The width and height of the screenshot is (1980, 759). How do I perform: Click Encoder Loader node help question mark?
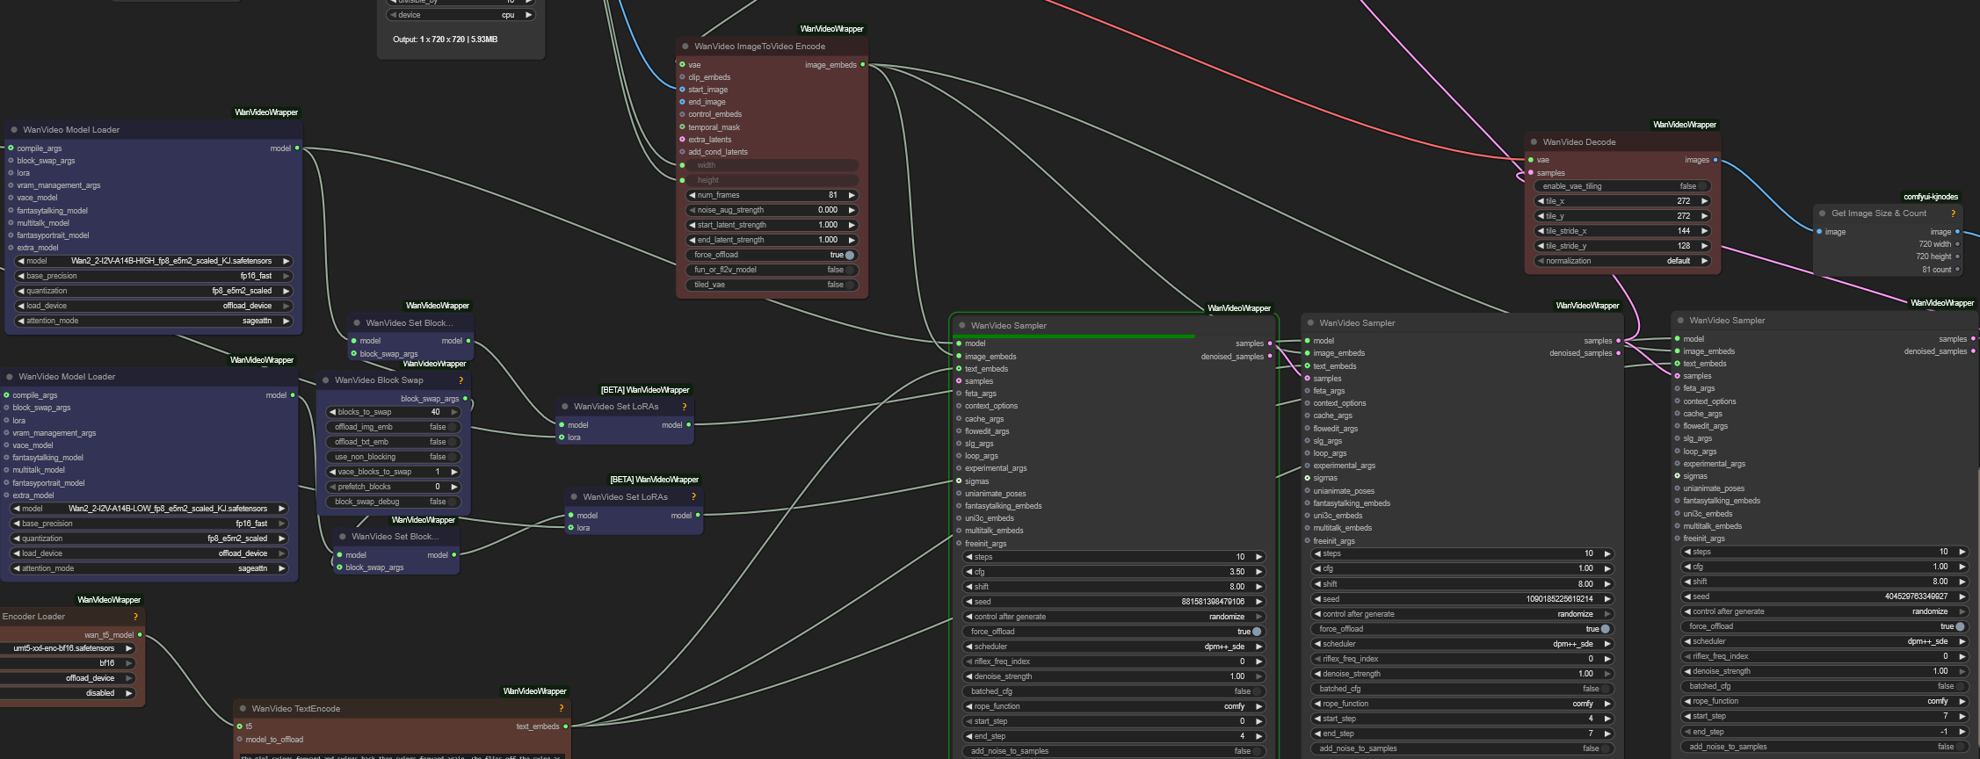click(x=135, y=617)
